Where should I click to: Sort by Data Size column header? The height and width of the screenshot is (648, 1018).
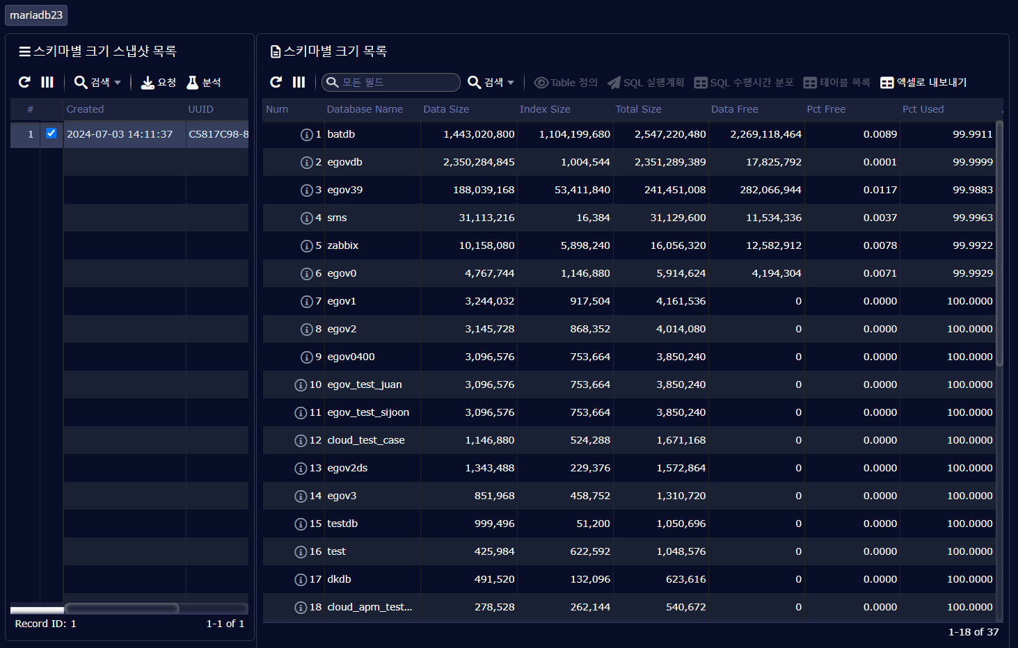[446, 109]
